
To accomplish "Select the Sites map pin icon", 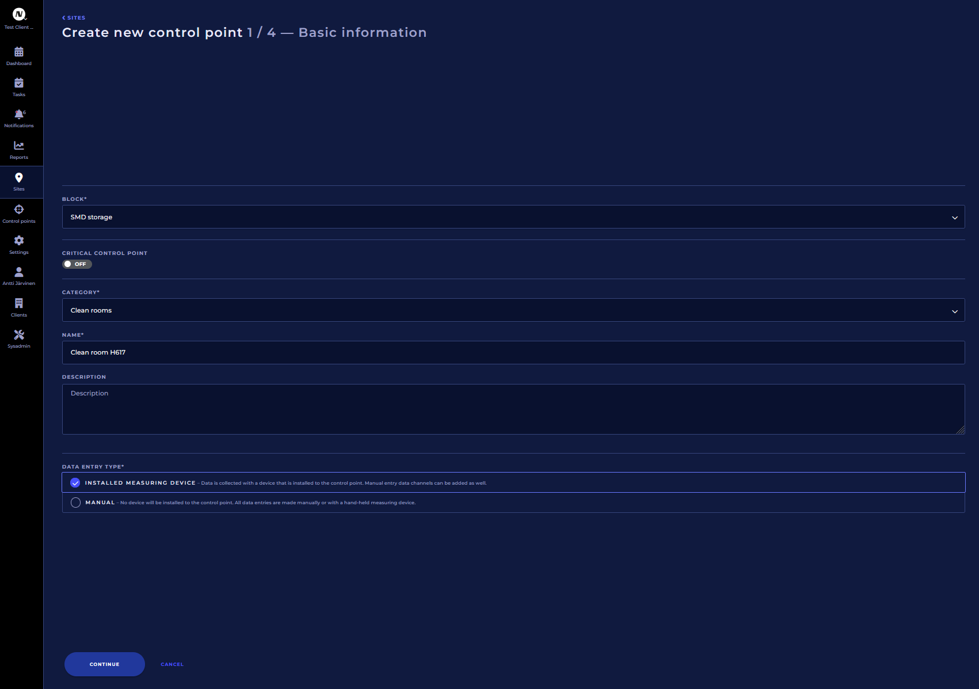I will (x=19, y=178).
